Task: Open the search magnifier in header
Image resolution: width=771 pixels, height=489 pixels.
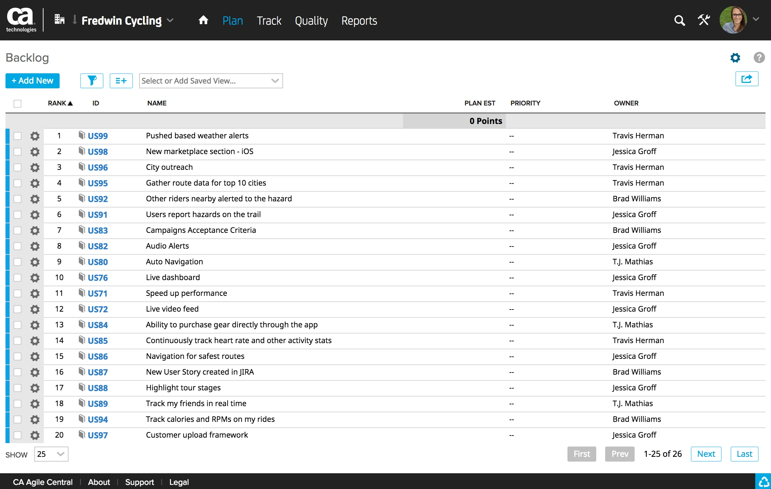Action: (680, 21)
